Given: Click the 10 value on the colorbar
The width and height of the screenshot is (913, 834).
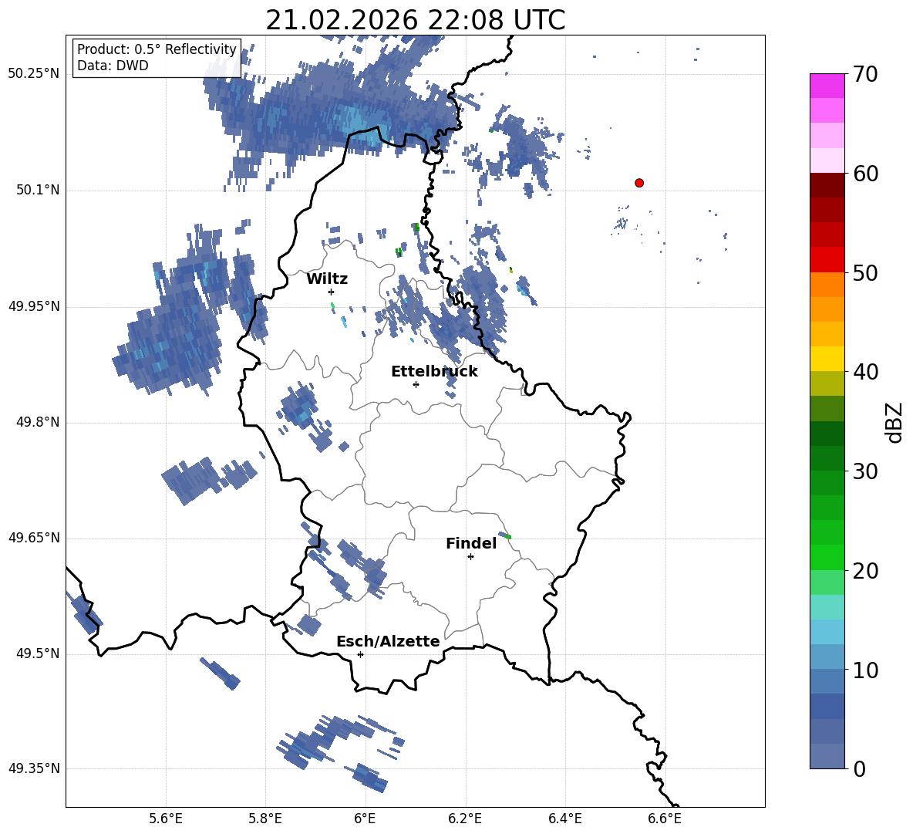Looking at the screenshot, I should (x=864, y=670).
